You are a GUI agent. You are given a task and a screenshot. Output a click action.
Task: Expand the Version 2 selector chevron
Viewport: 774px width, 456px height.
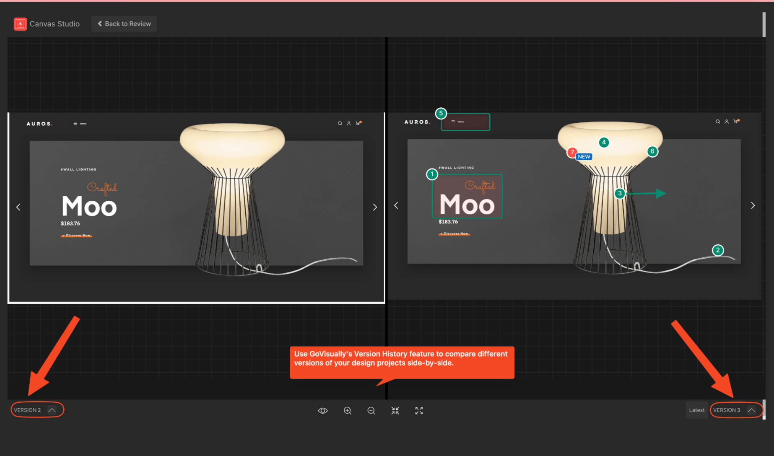tap(52, 410)
